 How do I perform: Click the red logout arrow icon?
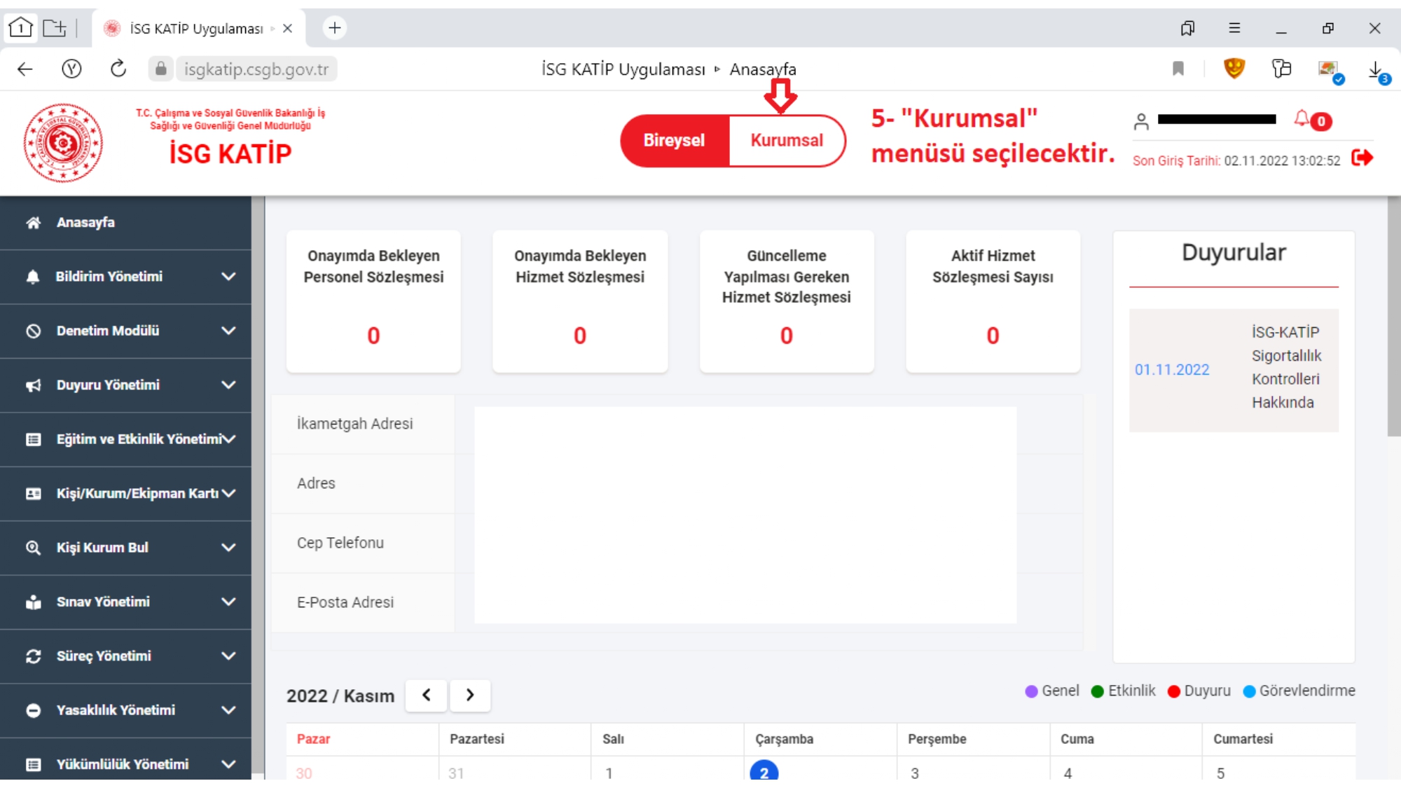[1362, 158]
